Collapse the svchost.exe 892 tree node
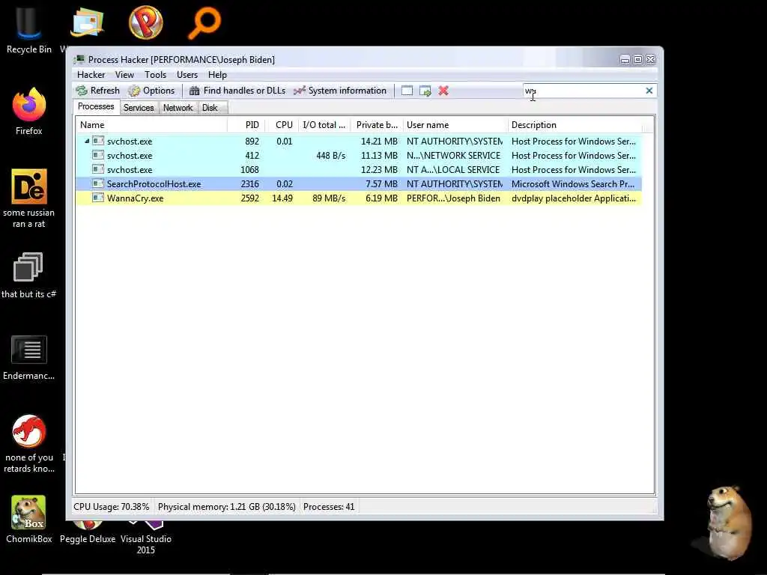Viewport: 767px width, 575px height. point(87,141)
